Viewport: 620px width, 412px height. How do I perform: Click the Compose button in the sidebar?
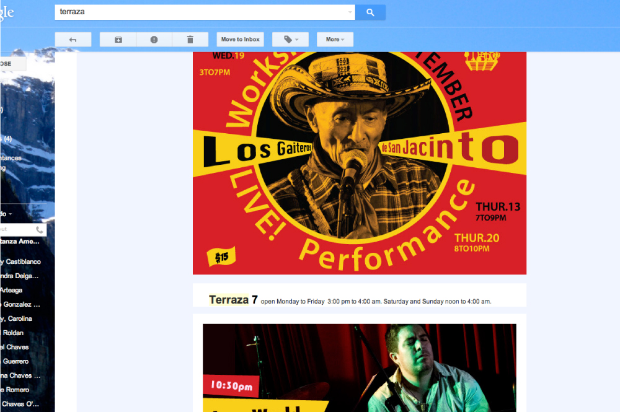pos(12,64)
